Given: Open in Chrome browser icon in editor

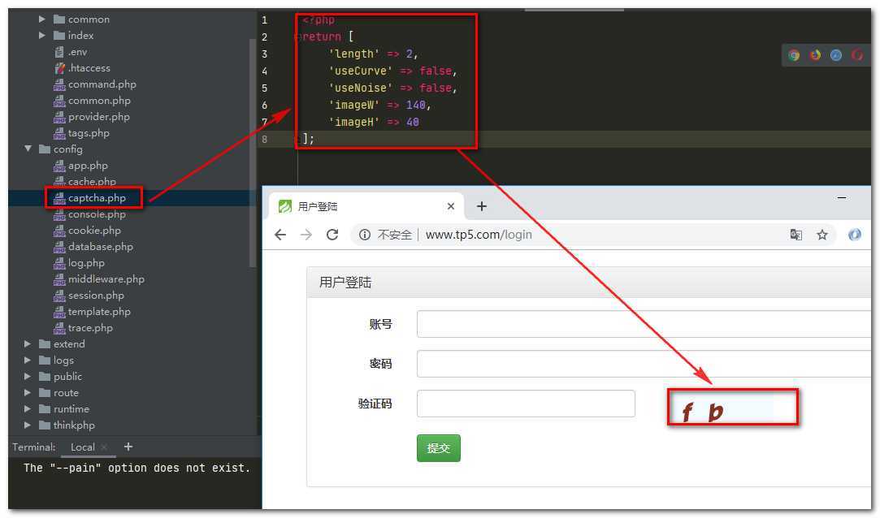Looking at the screenshot, I should [794, 55].
